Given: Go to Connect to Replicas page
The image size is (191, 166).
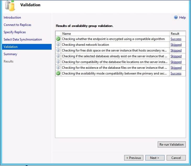Looking at the screenshot, I should (17, 25).
